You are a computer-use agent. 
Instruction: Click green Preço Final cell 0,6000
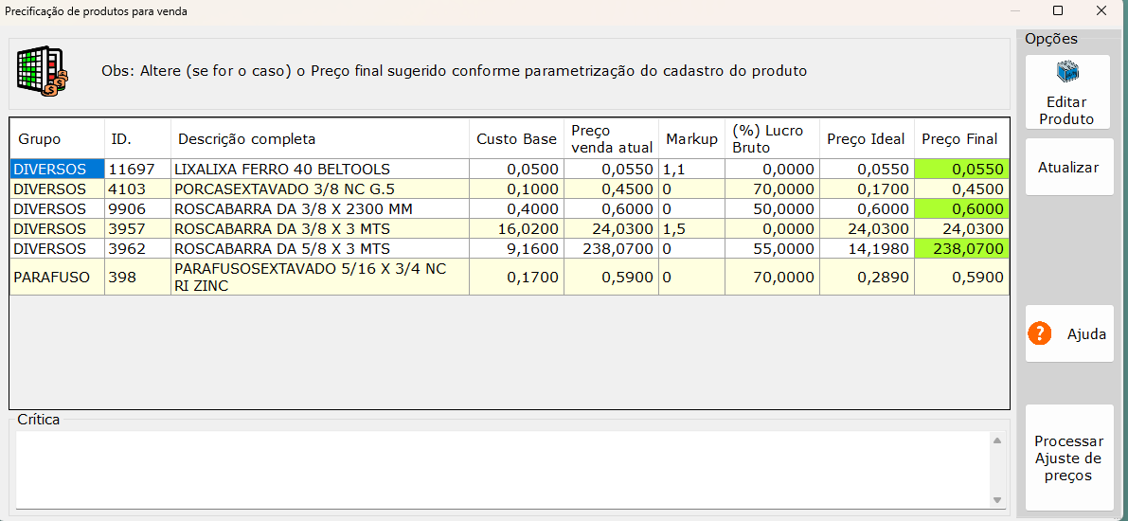point(961,209)
